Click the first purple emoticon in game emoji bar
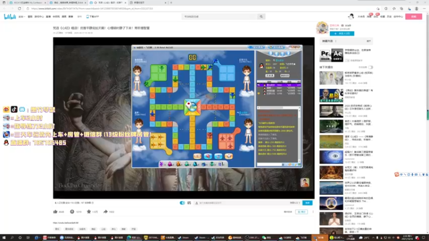The image size is (429, 241). tap(161, 164)
